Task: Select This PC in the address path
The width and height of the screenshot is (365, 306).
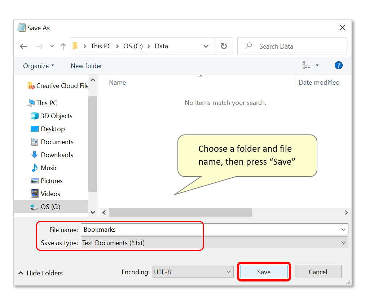Action: 101,46
